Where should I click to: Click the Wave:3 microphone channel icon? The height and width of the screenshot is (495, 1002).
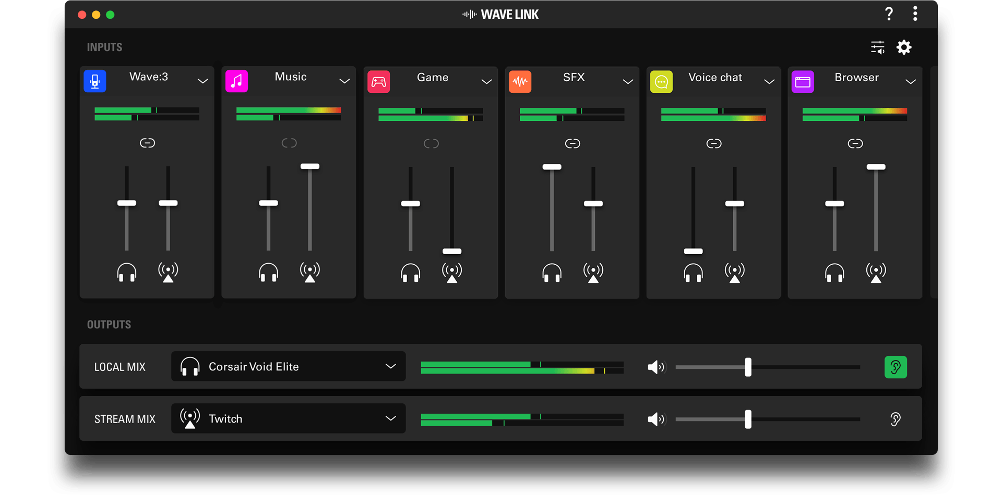[95, 81]
